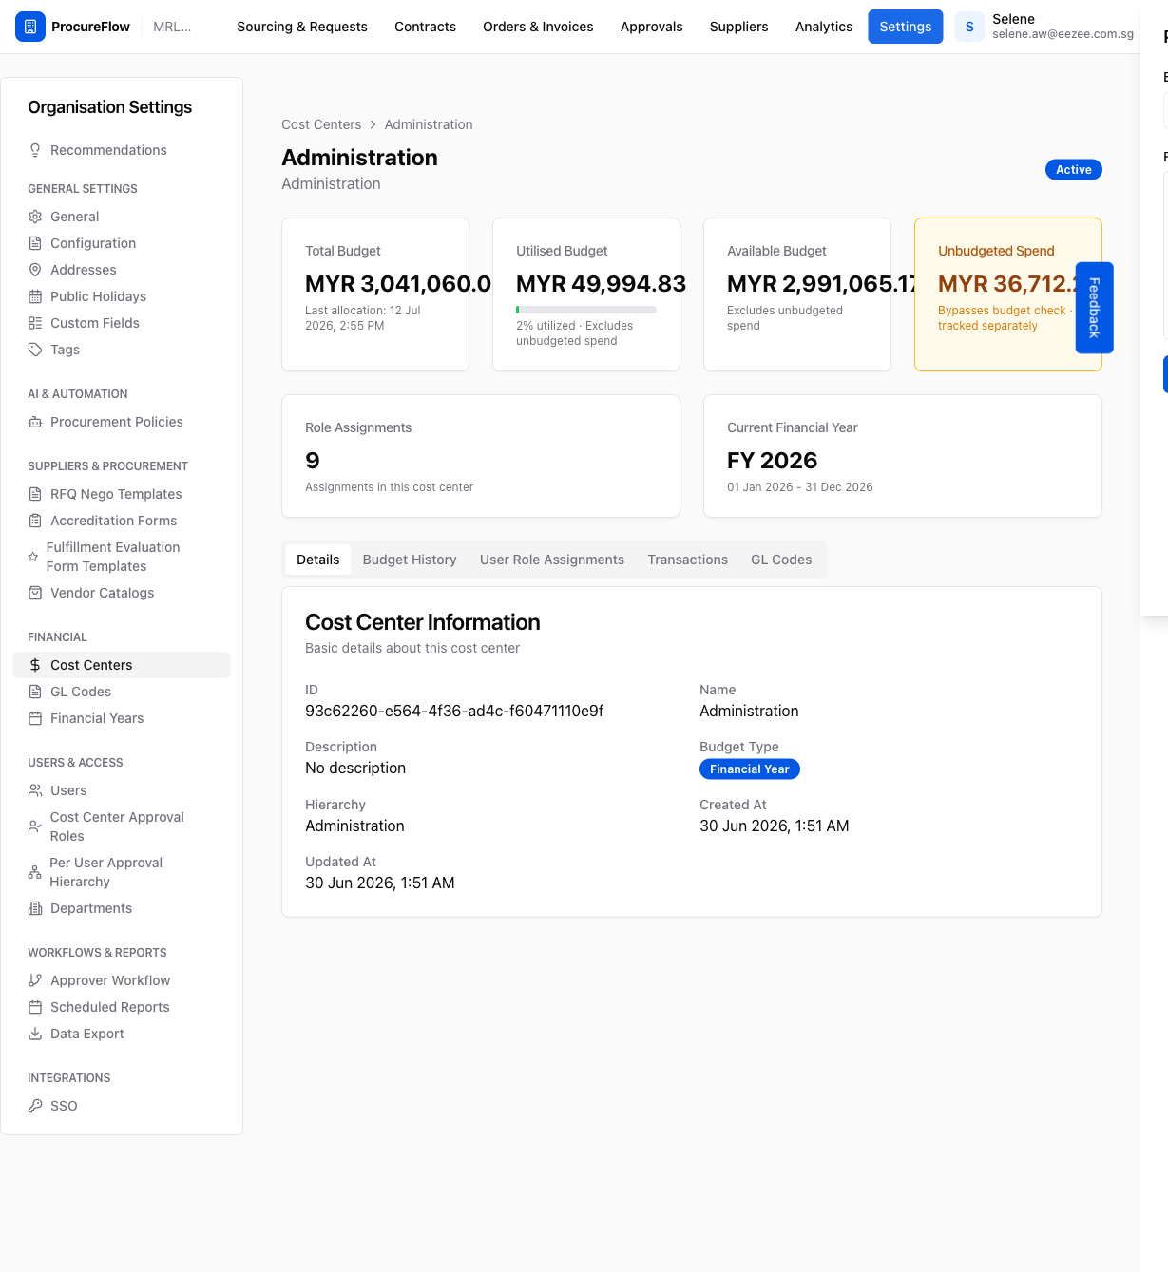Viewport: 1168px width, 1272px height.
Task: Click the user avatar with letter S
Action: [x=969, y=27]
